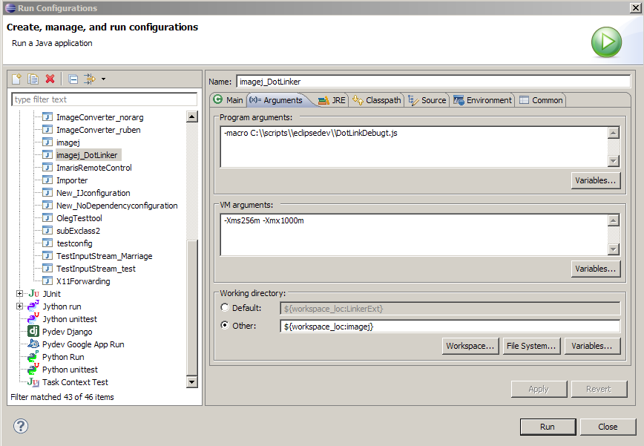Screen dimensions: 644x446
Task: Select the Pydev Django configuration type
Action: [x=67, y=332]
